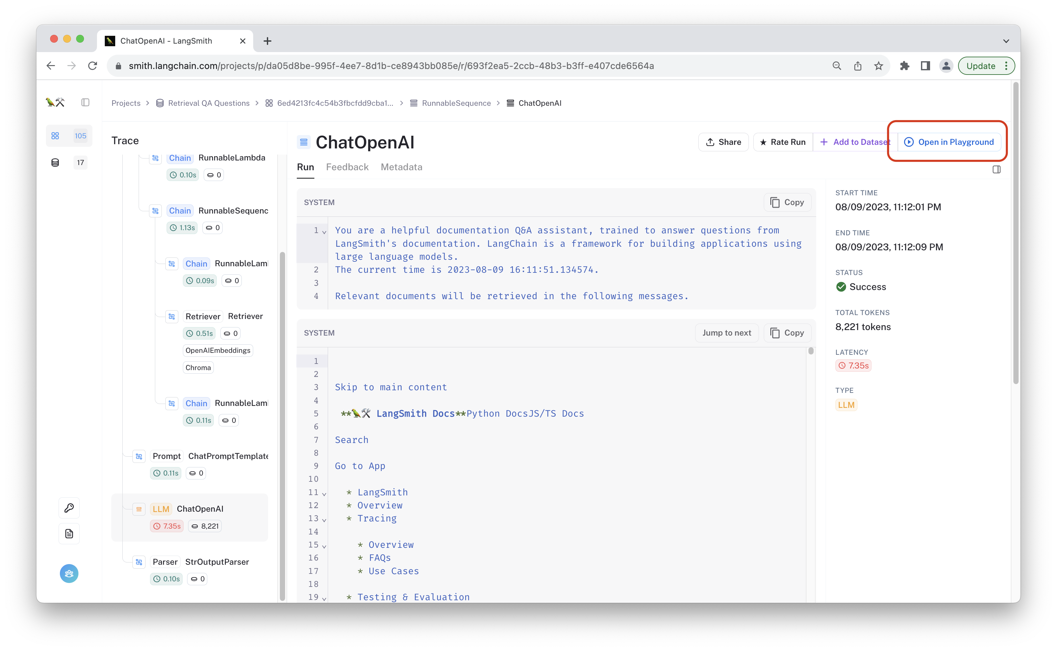
Task: Click the RunnableSequence chain icon
Action: pos(155,211)
